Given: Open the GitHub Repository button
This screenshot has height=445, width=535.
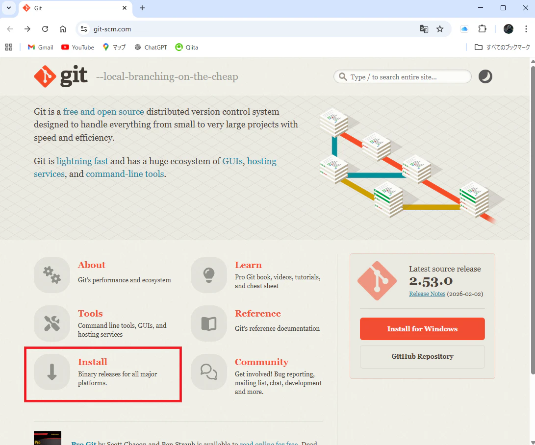Looking at the screenshot, I should tap(422, 356).
